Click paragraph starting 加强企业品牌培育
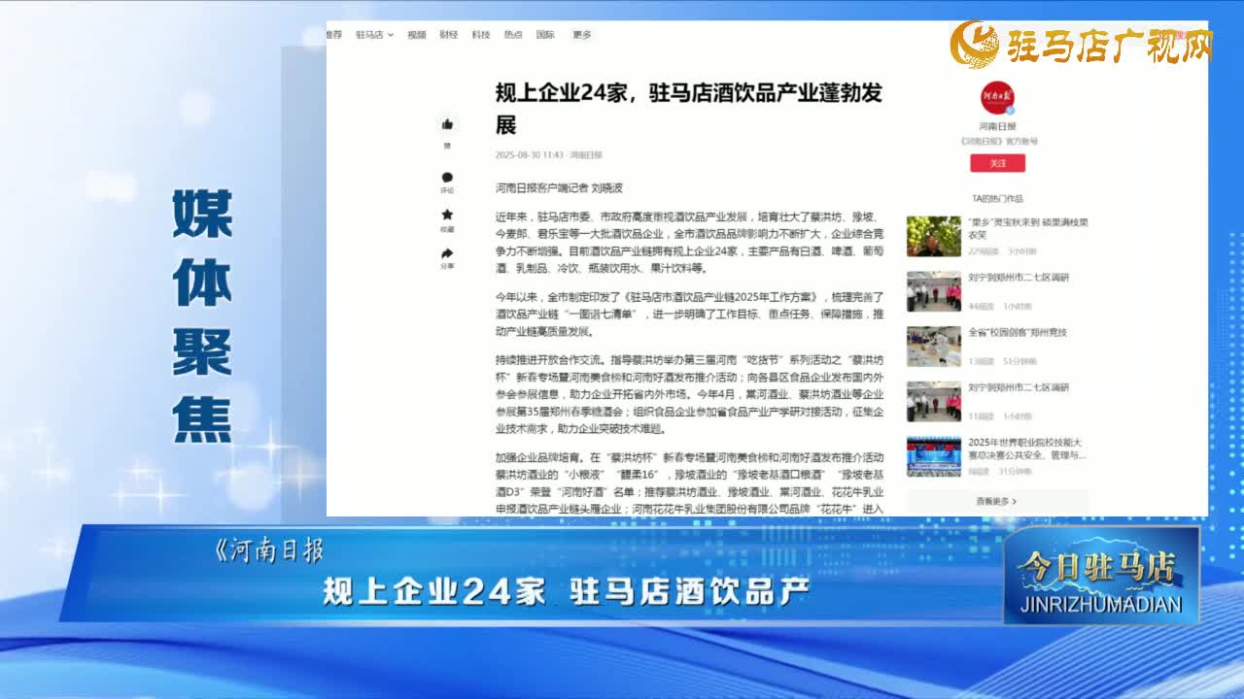 tap(690, 483)
